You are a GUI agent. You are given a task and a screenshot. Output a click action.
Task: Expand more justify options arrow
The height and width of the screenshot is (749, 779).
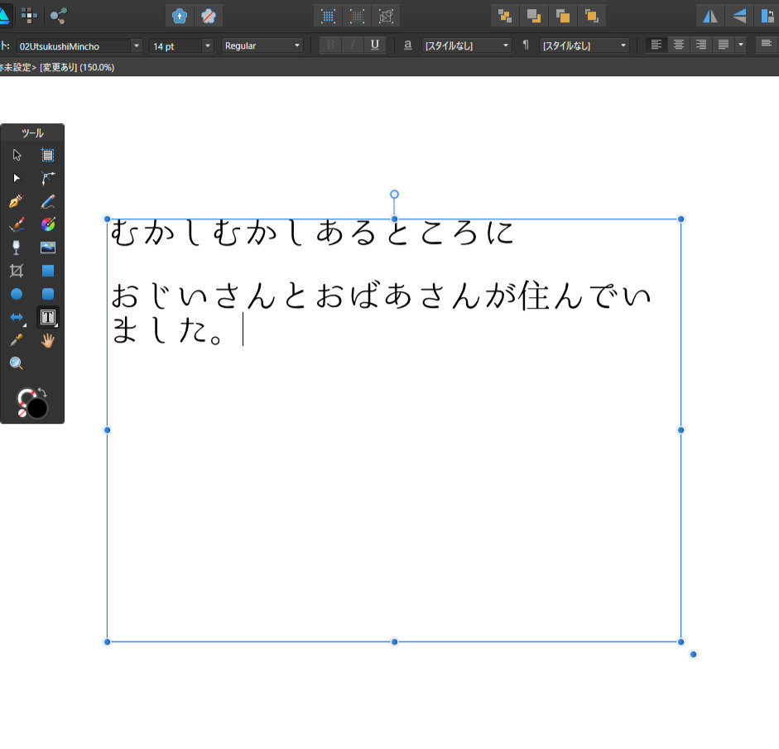coord(741,46)
